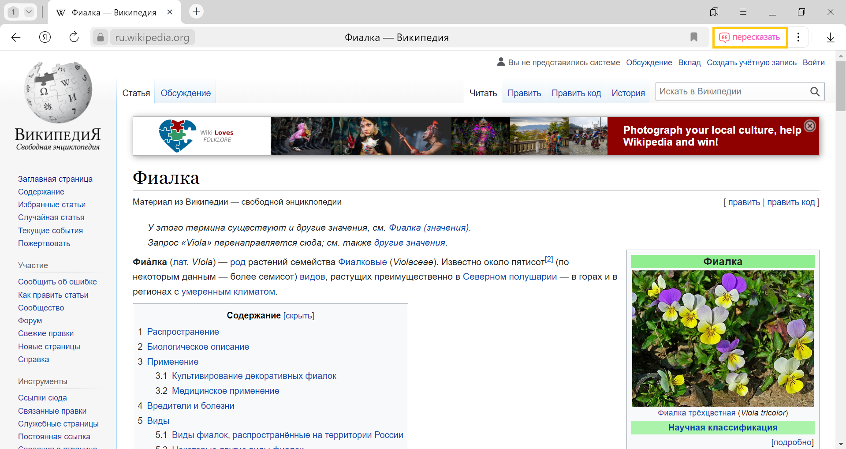
Task: Click the ru.wikipedia.org address field
Action: (x=152, y=37)
